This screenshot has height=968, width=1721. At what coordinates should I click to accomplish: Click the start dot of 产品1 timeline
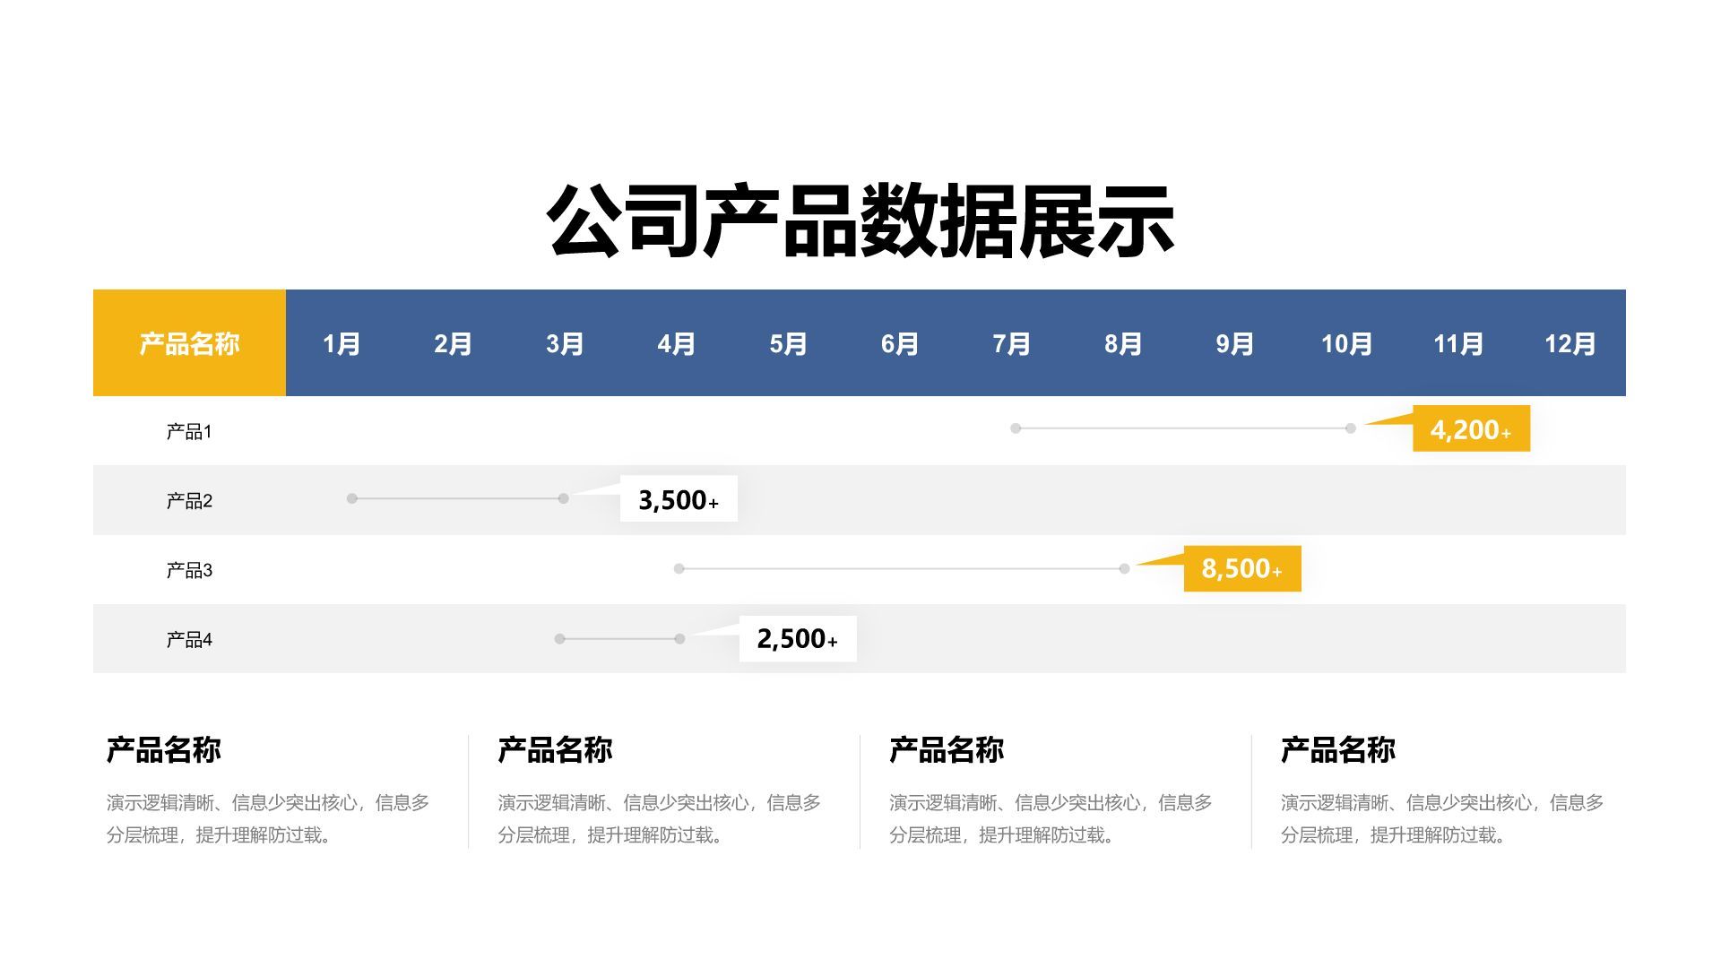[x=1016, y=428]
